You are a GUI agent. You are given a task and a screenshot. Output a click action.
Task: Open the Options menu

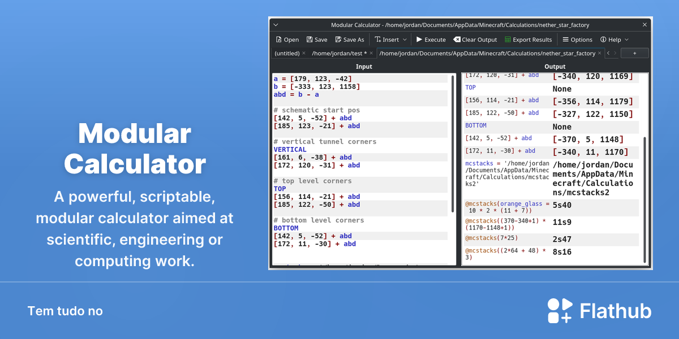pyautogui.click(x=577, y=40)
